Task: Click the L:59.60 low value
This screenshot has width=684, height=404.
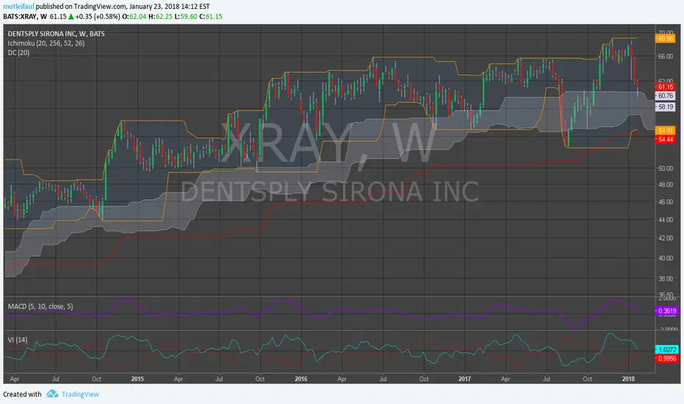Action: (x=186, y=17)
